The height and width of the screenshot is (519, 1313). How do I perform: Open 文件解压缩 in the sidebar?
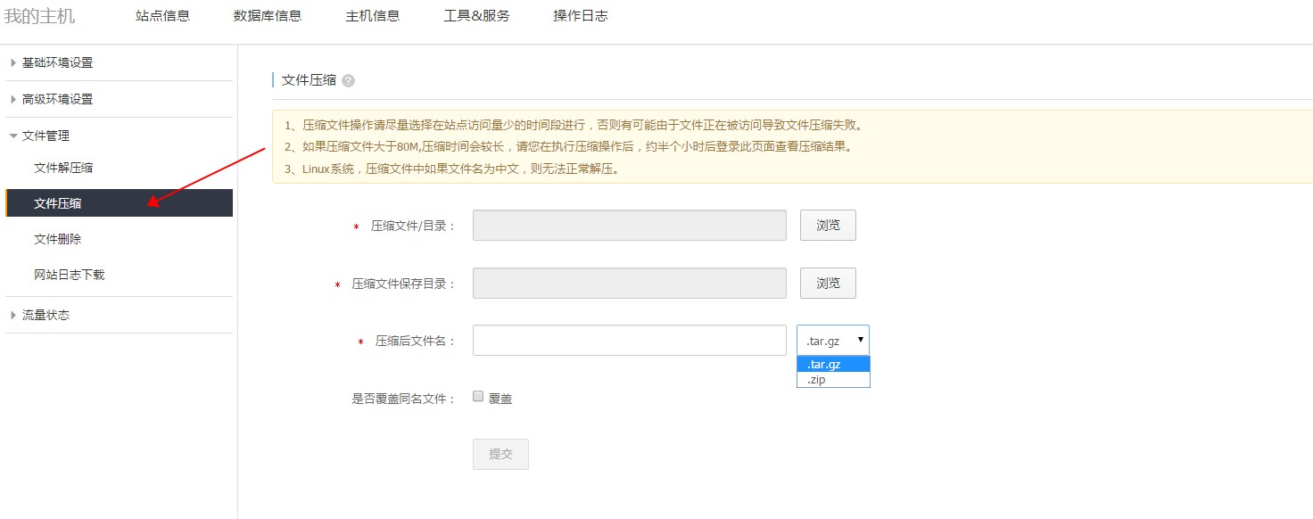click(63, 168)
